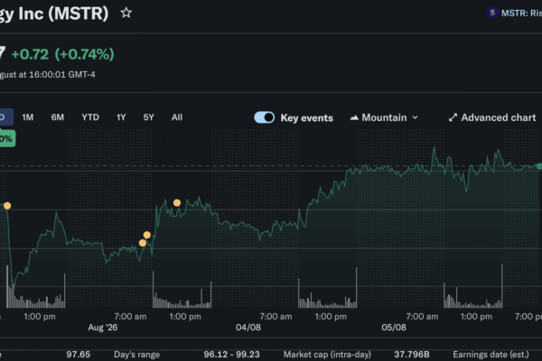
Task: Click the 04/08 date axis label
Action: tap(248, 328)
